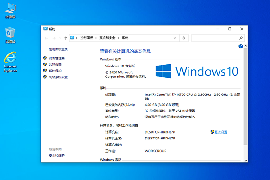The width and height of the screenshot is (270, 180).
Task: Open 远程设置 link
Action: pyautogui.click(x=55, y=64)
